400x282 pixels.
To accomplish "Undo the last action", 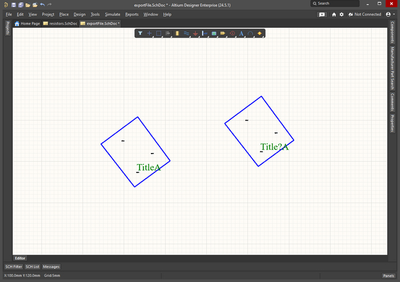I will point(42,5).
